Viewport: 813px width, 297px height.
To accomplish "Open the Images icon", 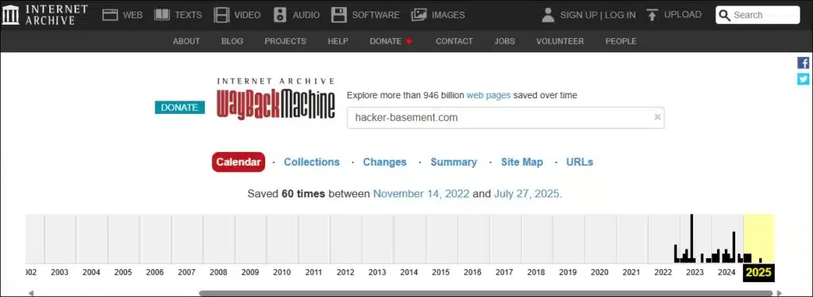I will click(419, 14).
